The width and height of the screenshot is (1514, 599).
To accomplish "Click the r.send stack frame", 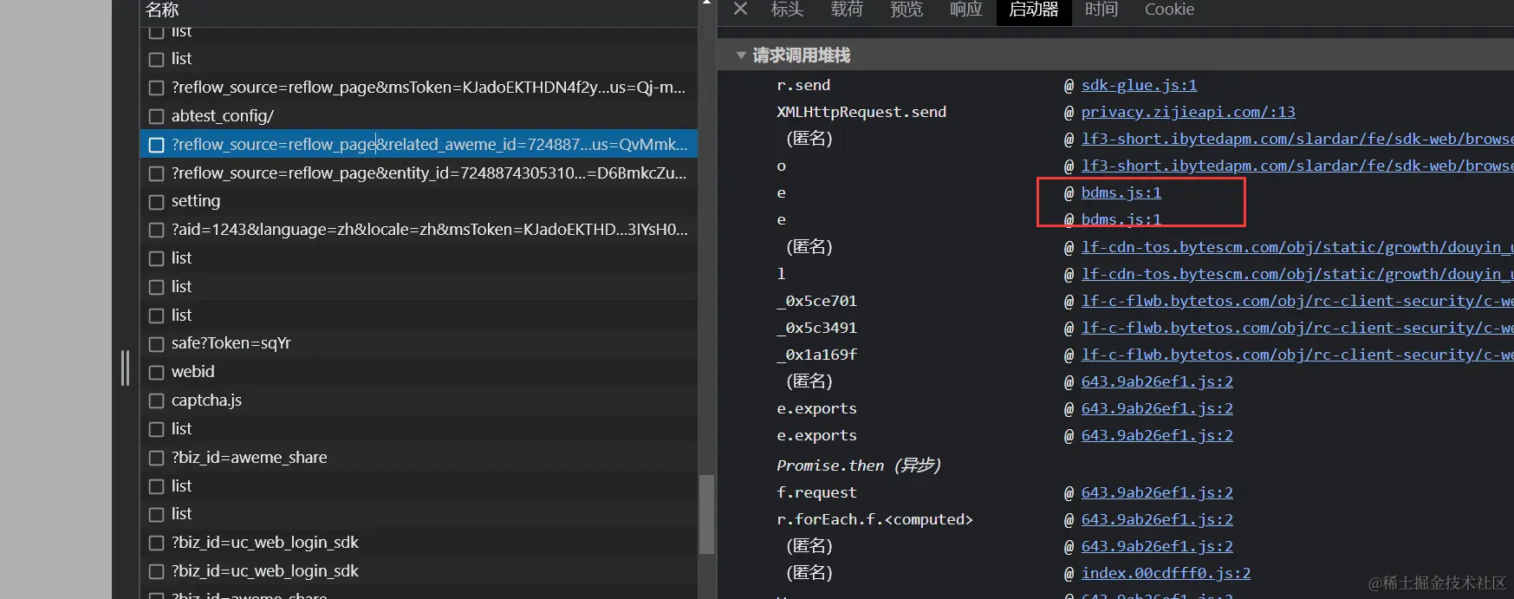I will point(803,85).
